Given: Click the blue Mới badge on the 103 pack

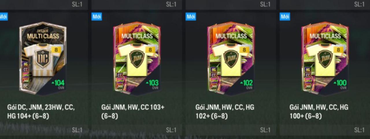Looking at the screenshot, I should click(x=97, y=16).
